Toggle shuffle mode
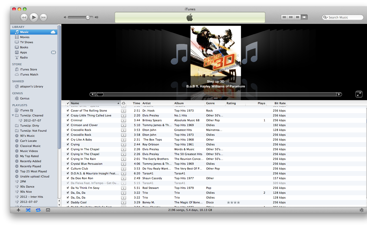 28,210
